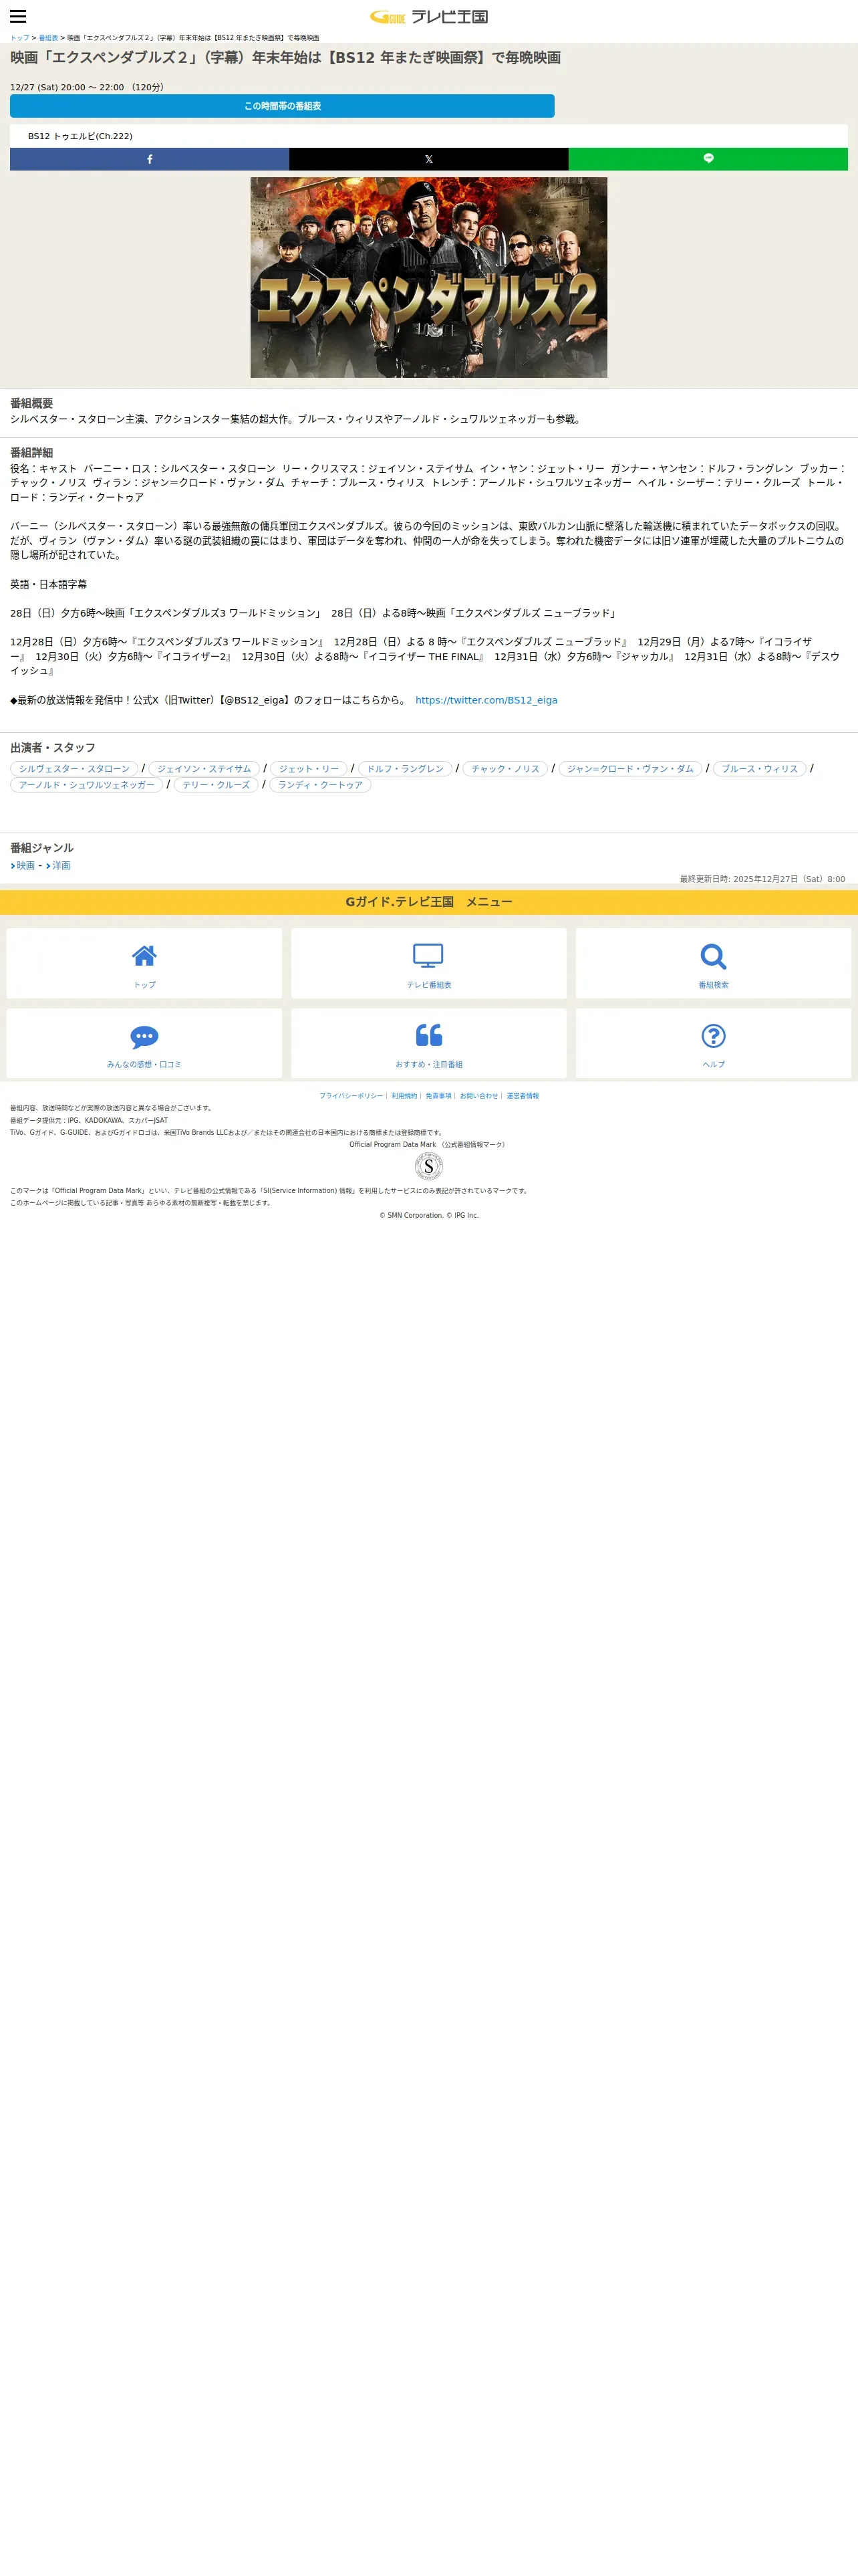Share on X icon button
Viewport: 858px width, 2576px height.
pyautogui.click(x=428, y=159)
